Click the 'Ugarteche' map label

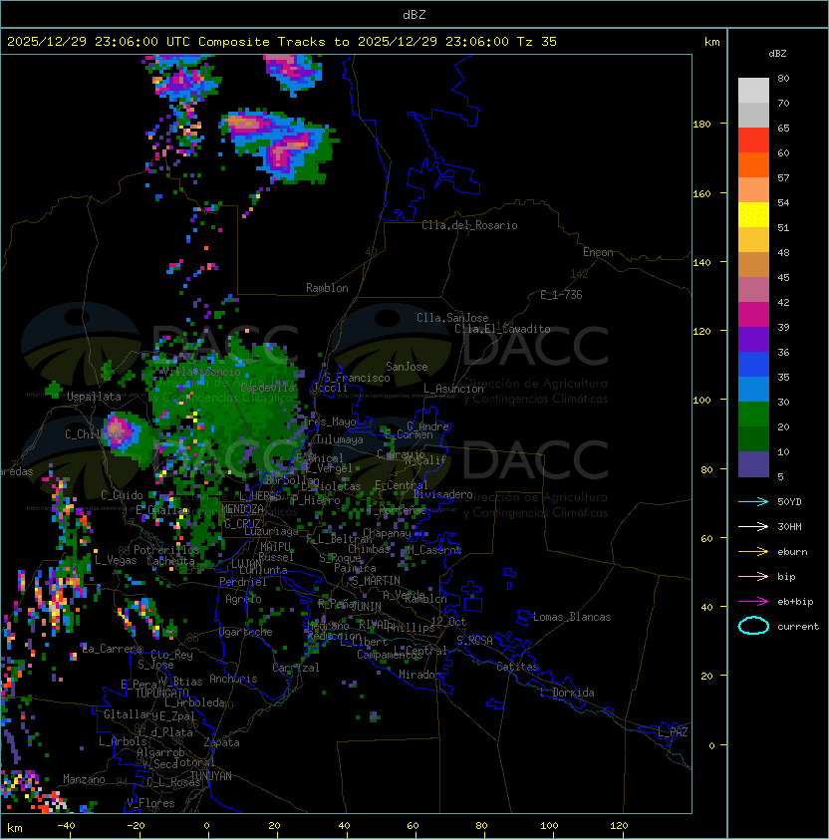[246, 632]
